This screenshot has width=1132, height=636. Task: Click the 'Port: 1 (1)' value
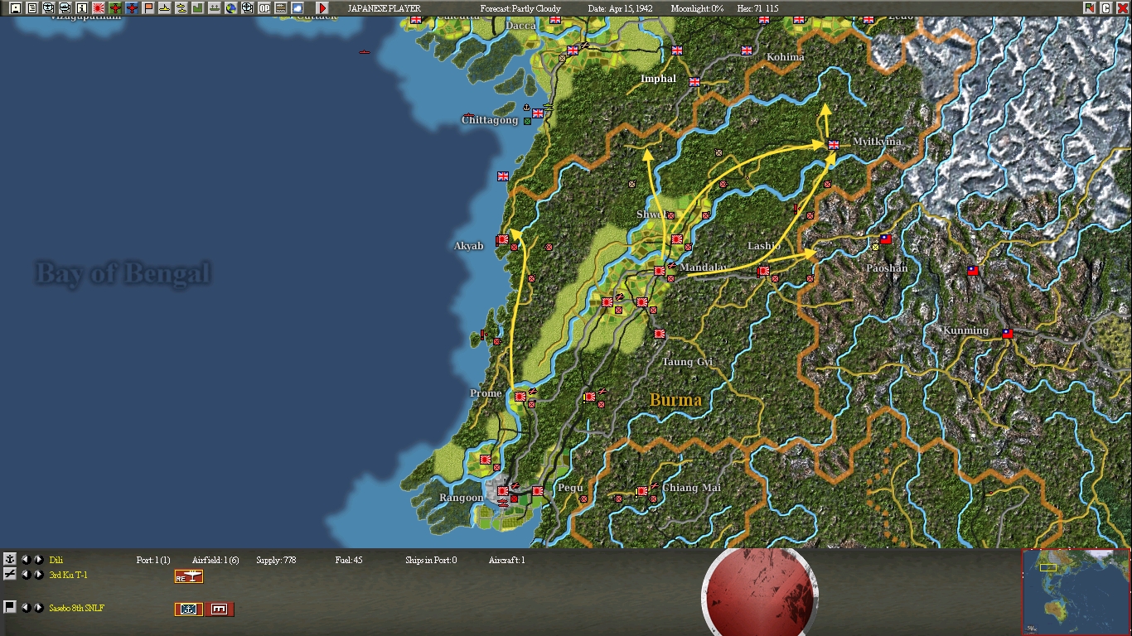click(153, 561)
